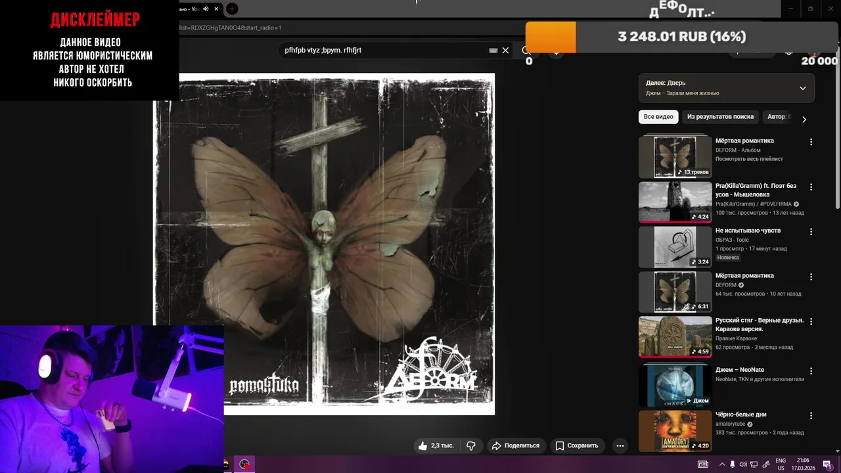This screenshot has height=473, width=841.
Task: Mute the tab using the speaker icon
Action: [206, 9]
